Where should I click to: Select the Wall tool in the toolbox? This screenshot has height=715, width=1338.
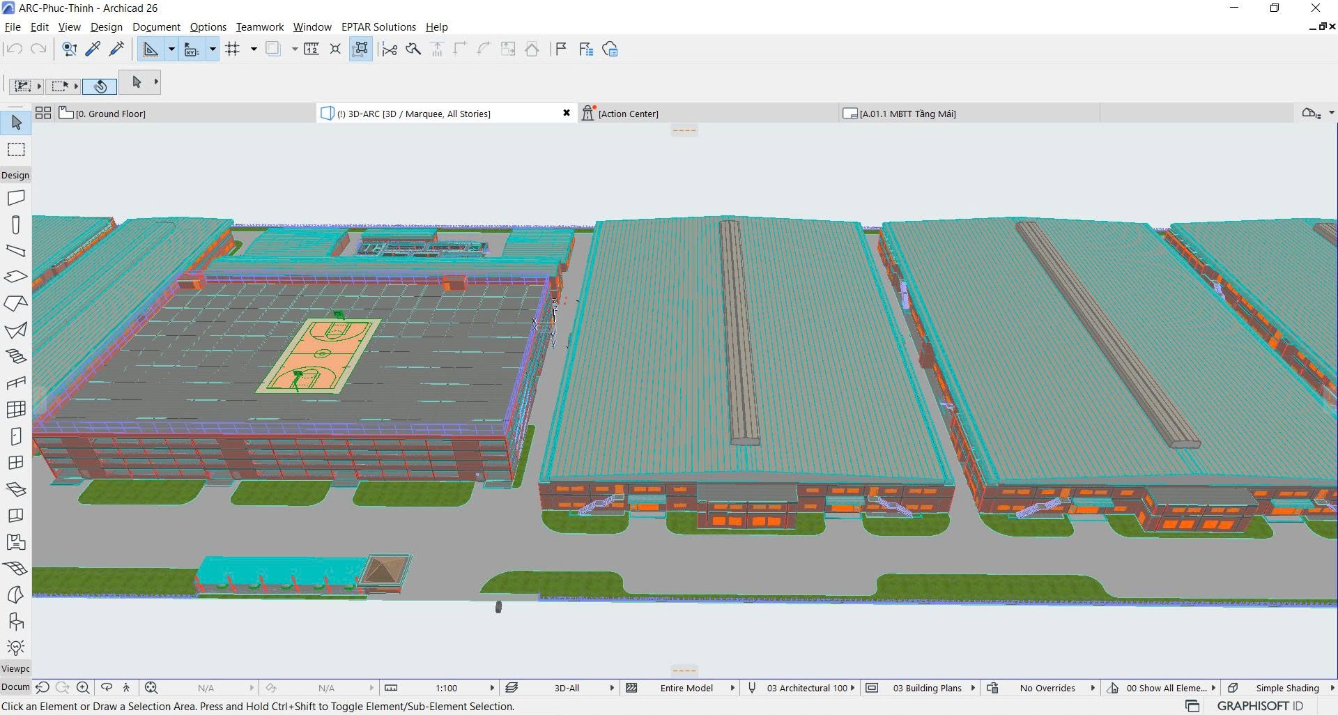coord(15,197)
